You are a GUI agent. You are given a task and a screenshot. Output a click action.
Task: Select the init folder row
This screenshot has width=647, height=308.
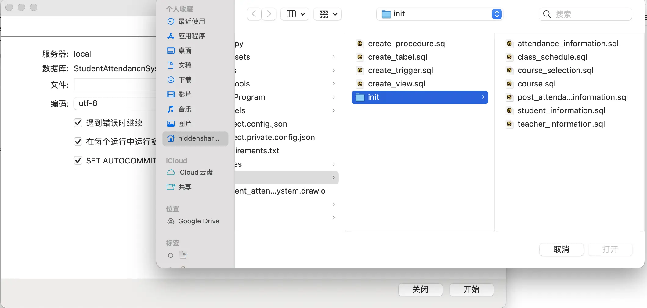tap(420, 97)
